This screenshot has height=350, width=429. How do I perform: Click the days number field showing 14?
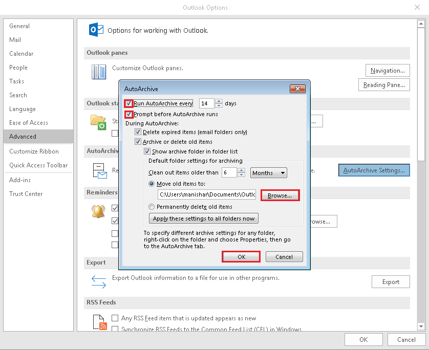click(x=207, y=103)
